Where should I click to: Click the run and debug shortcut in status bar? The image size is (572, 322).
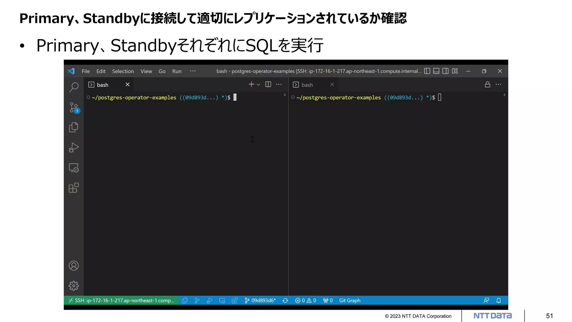point(209,300)
